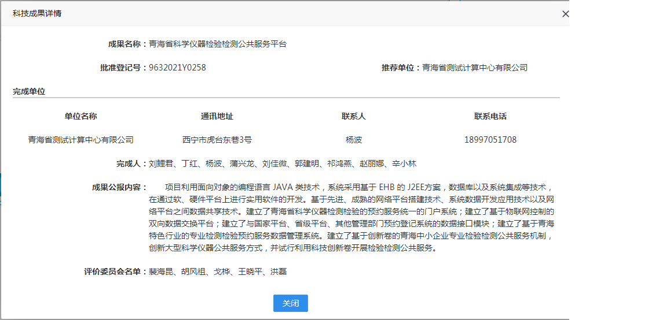Click the blue 关闭 button
Screen dimensions: 670x320
290,303
